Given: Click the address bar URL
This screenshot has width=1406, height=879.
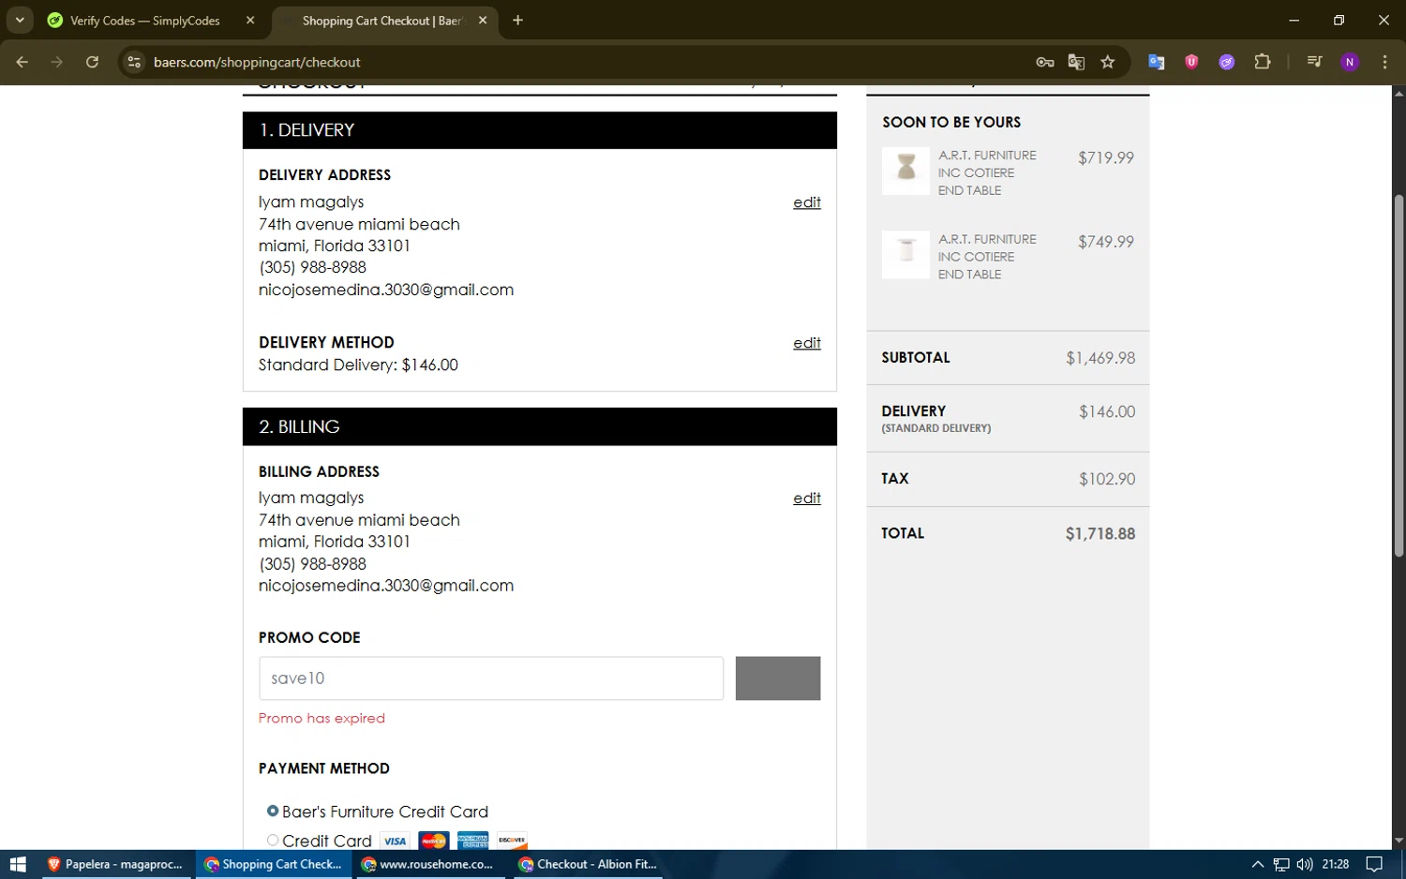Looking at the screenshot, I should click(x=257, y=62).
